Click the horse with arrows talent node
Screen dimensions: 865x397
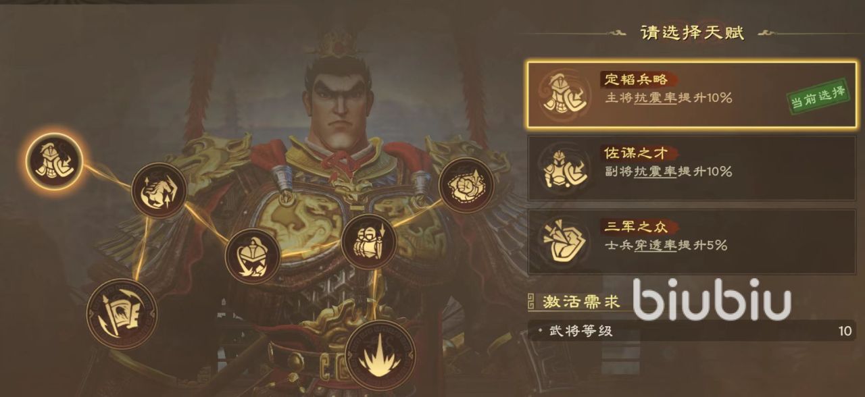tap(159, 190)
